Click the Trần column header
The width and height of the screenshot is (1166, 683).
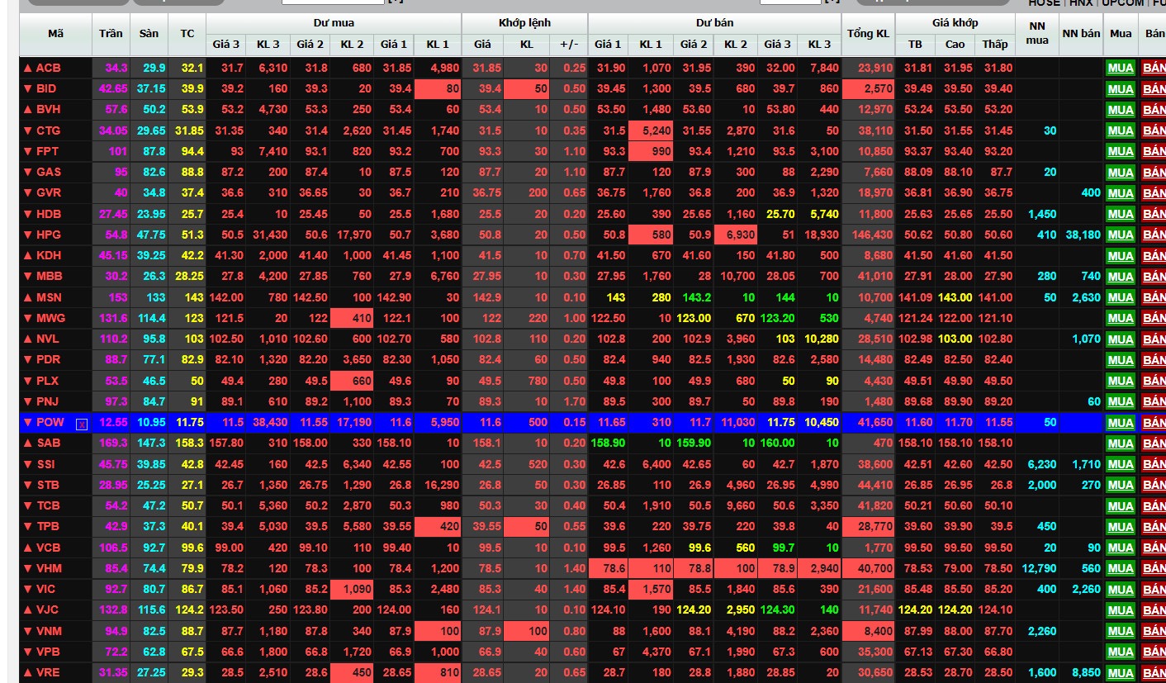111,34
